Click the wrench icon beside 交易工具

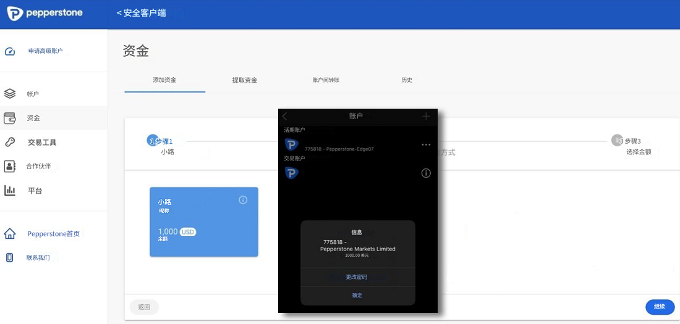(9, 142)
